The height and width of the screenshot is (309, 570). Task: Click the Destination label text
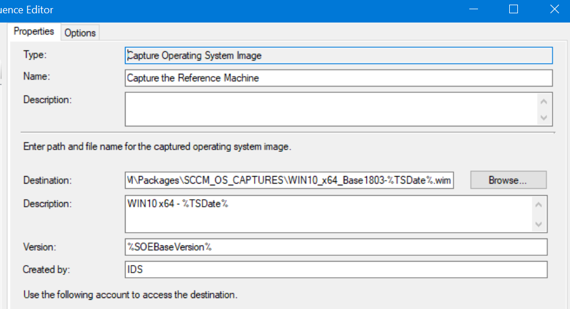(47, 180)
